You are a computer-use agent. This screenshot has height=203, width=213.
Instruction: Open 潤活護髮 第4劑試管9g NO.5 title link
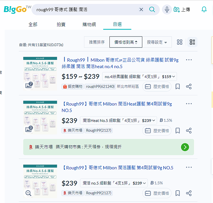click(118, 168)
